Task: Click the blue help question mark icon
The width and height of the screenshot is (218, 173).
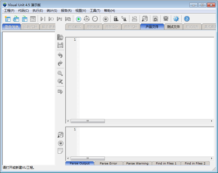Action: click(187, 19)
